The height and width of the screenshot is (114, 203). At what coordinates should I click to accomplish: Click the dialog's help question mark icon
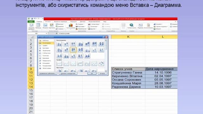click(103, 37)
